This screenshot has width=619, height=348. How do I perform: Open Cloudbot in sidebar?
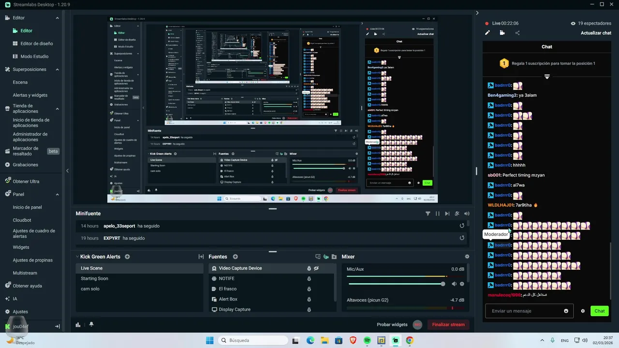[x=22, y=220]
